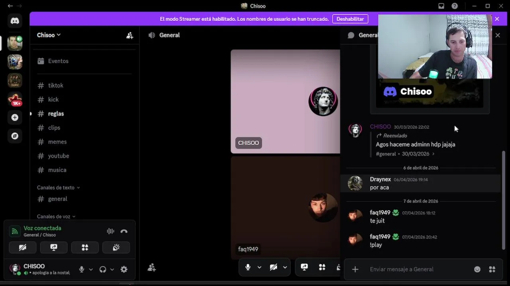This screenshot has height=286, width=510.
Task: Open the discover servers compass icon
Action: click(15, 136)
